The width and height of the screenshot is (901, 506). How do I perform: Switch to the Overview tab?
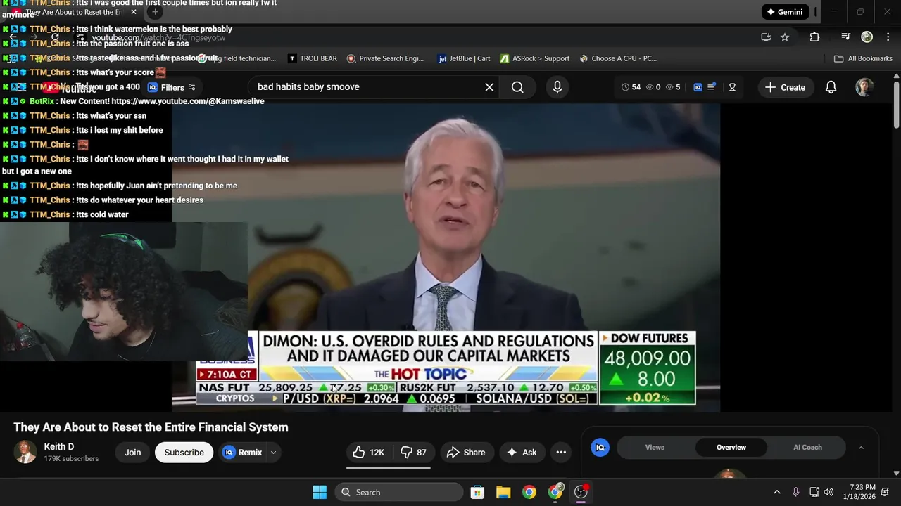[x=731, y=447]
